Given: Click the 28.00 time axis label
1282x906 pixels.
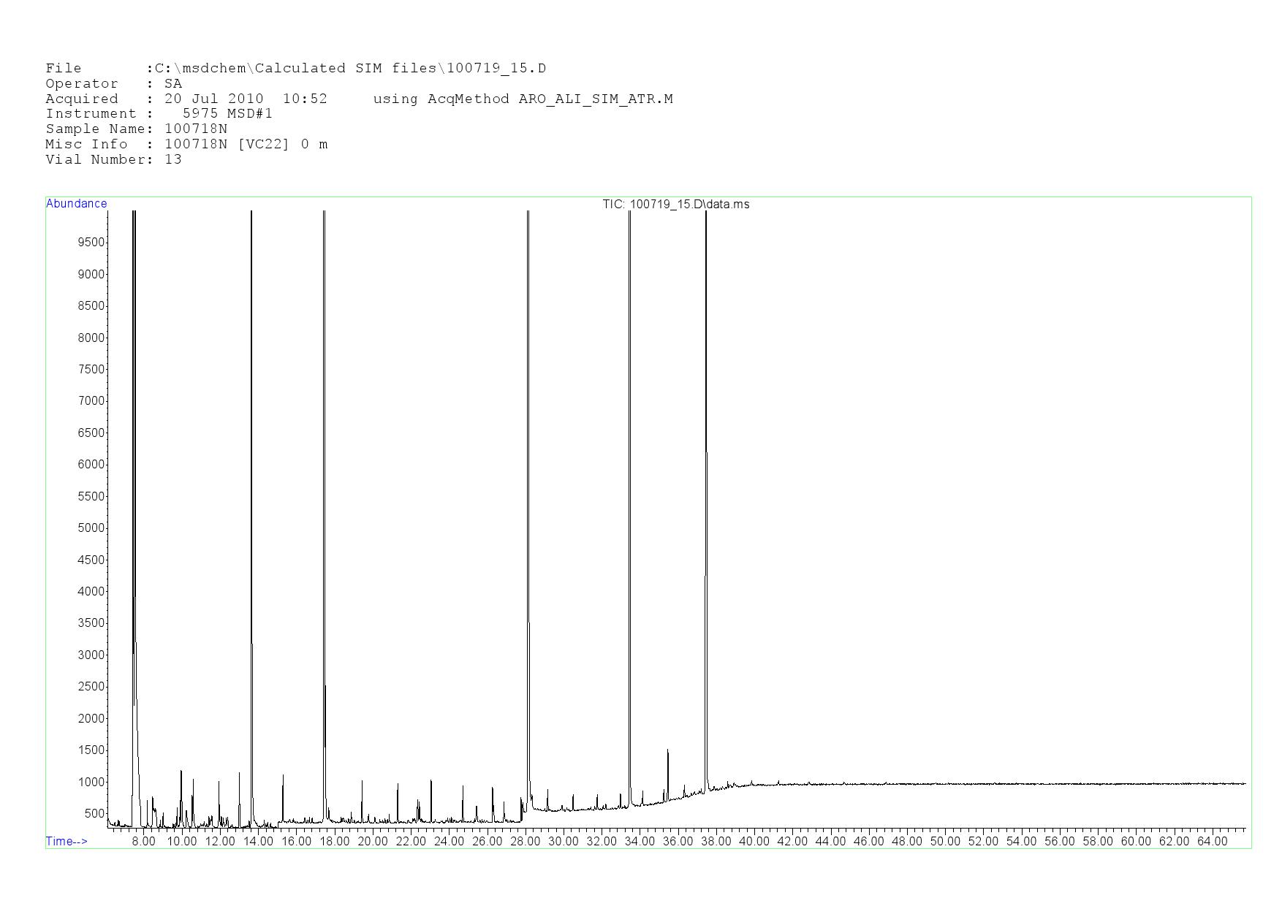Looking at the screenshot, I should click(x=525, y=842).
